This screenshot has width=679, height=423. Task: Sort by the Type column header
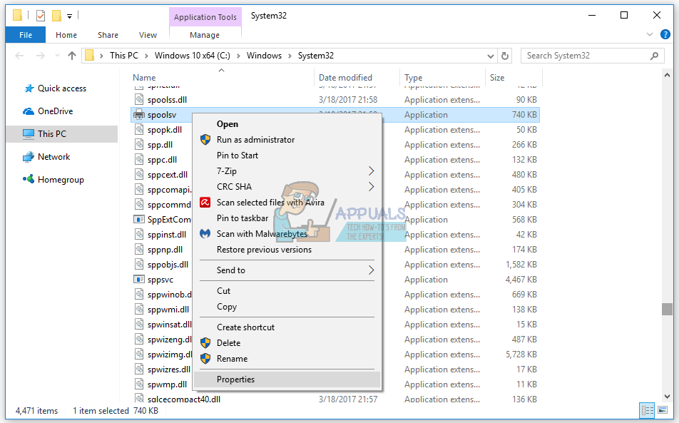coord(413,78)
